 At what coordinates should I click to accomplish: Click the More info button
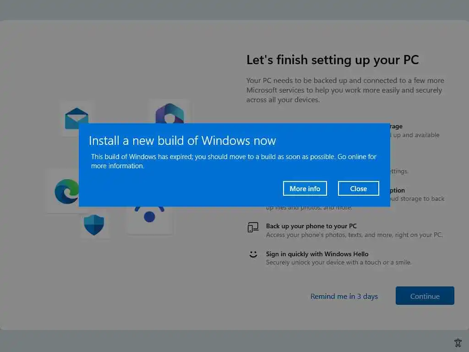pyautogui.click(x=305, y=188)
